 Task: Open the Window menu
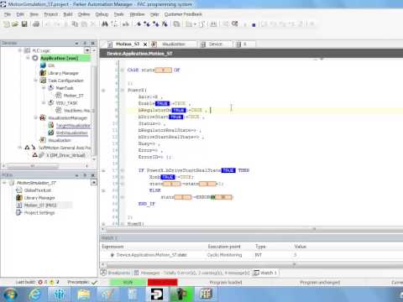[137, 14]
